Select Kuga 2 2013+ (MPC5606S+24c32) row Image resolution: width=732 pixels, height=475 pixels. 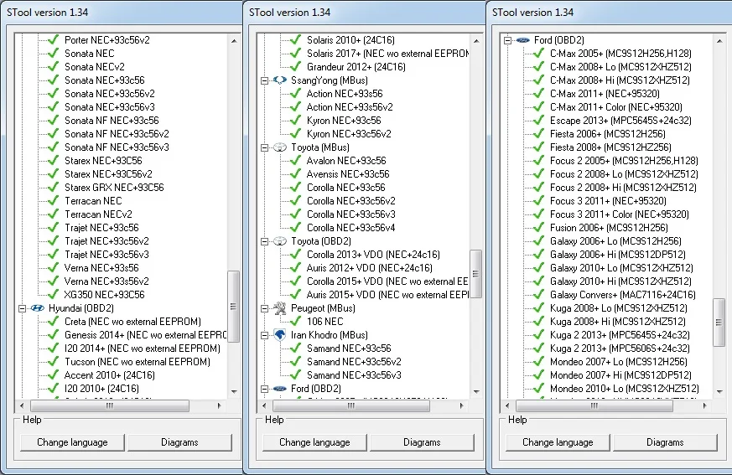620,349
